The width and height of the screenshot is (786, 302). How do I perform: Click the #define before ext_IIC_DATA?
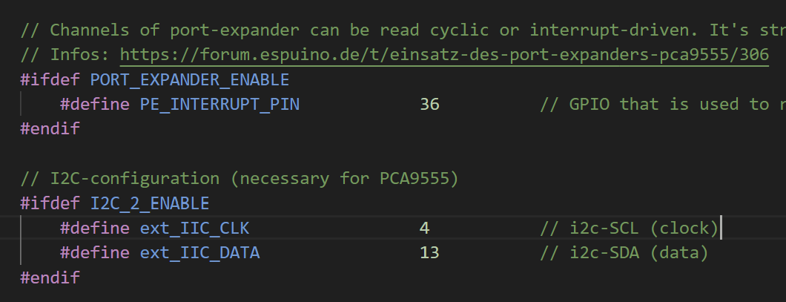95,253
